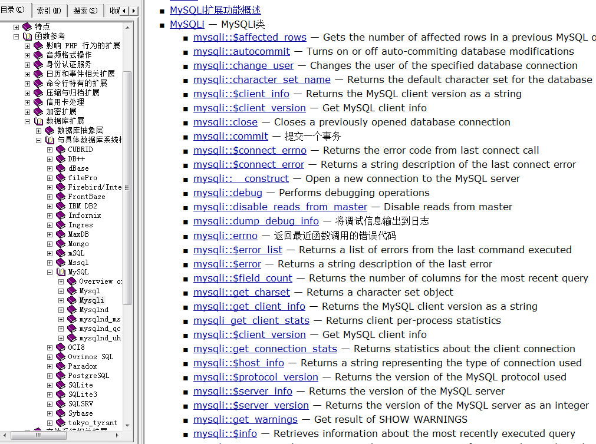This screenshot has width=596, height=444.
Task: Open the MySQLi扩展功能概述 link
Action: (215, 10)
